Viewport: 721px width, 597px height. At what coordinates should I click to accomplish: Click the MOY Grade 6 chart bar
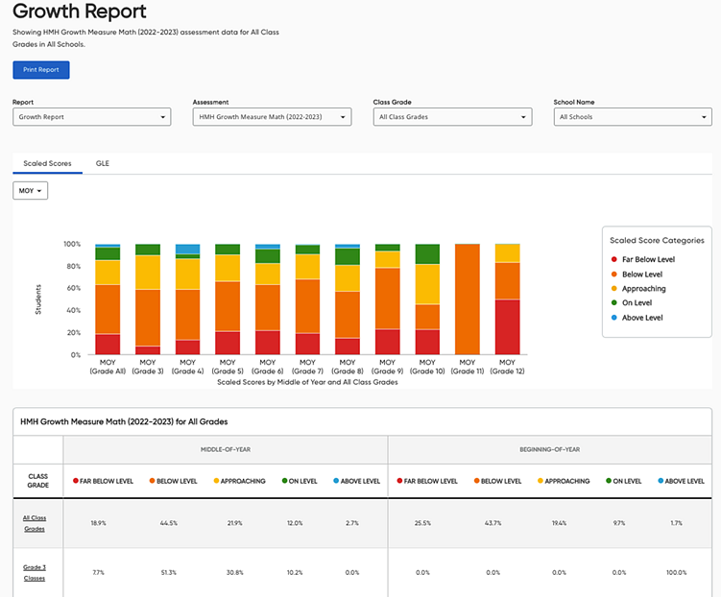point(268,299)
